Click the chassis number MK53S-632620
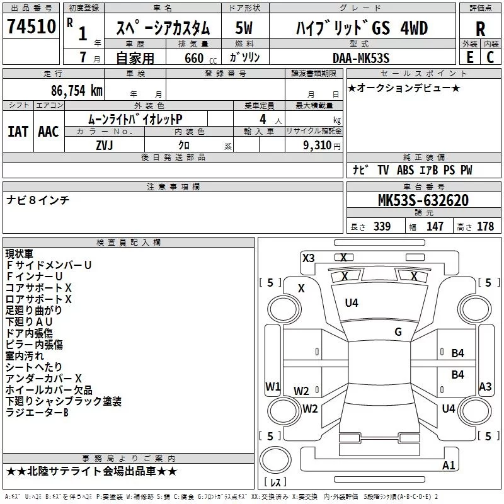Screen dimensions: 504x504 (423, 201)
